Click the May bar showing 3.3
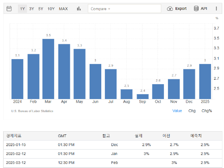 pos(79,74)
